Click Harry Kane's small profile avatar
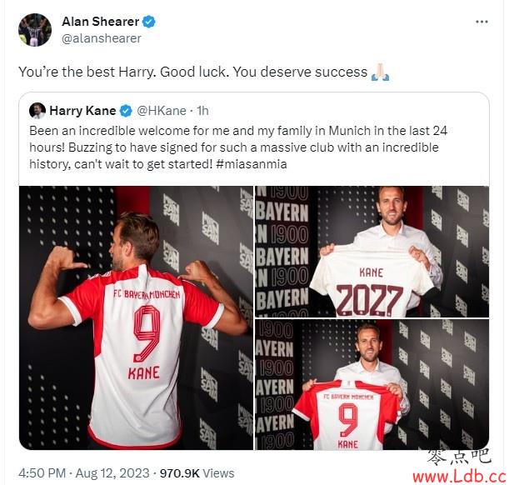514x485 pixels. [x=37, y=111]
